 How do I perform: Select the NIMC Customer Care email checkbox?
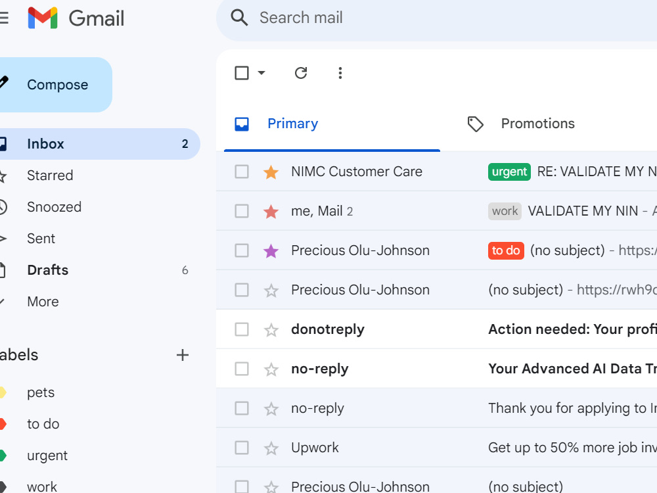242,172
